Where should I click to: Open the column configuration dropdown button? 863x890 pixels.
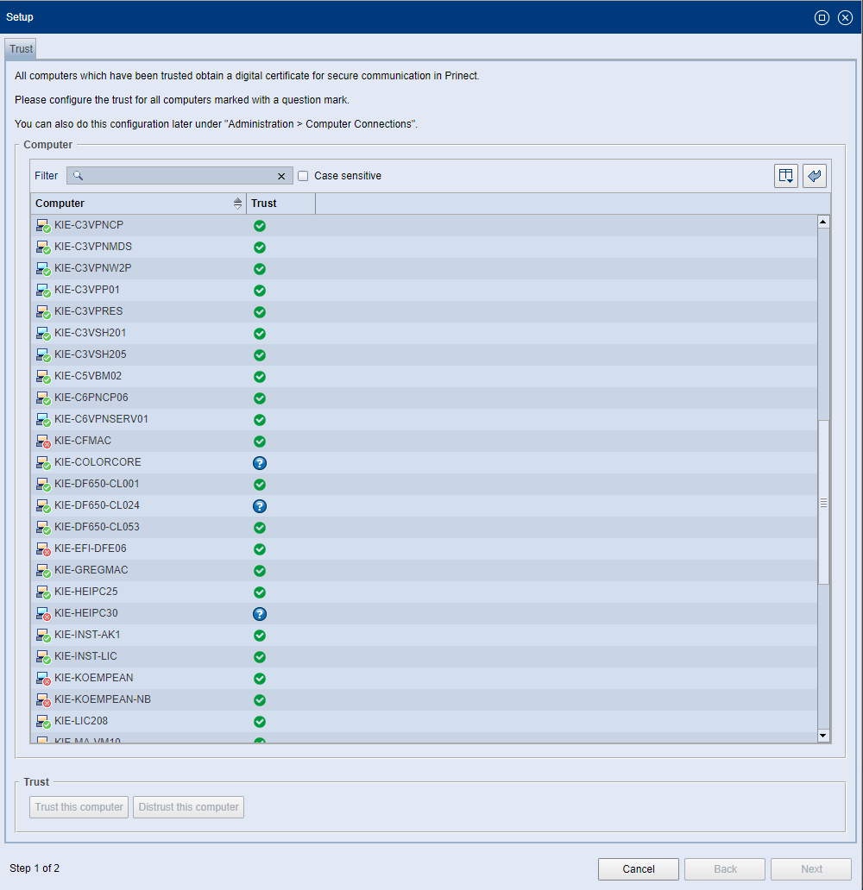click(785, 176)
